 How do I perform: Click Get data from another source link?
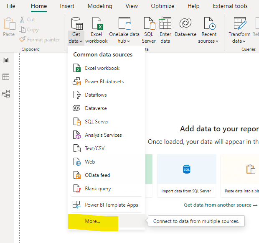221,205
